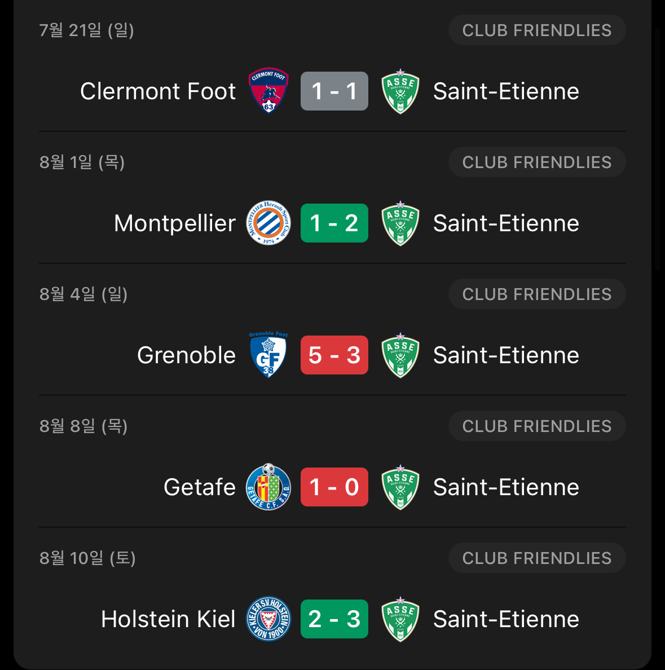Click Saint-Etienne crest in Clermont Foot match

400,91
